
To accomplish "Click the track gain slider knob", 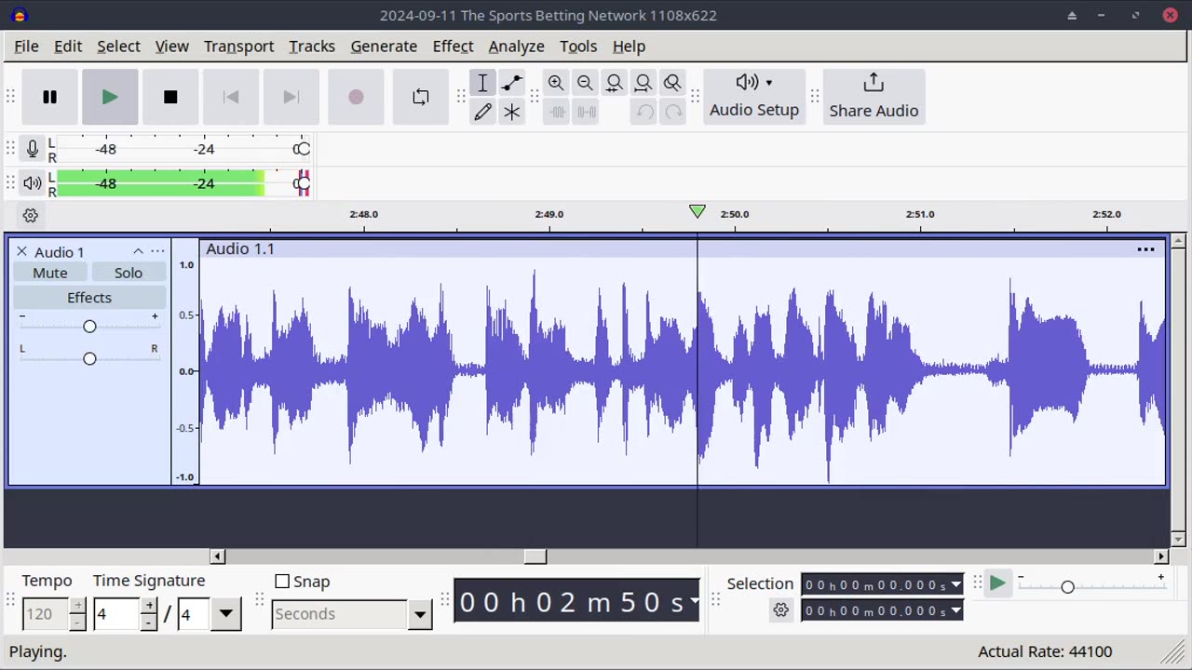I will (x=89, y=326).
